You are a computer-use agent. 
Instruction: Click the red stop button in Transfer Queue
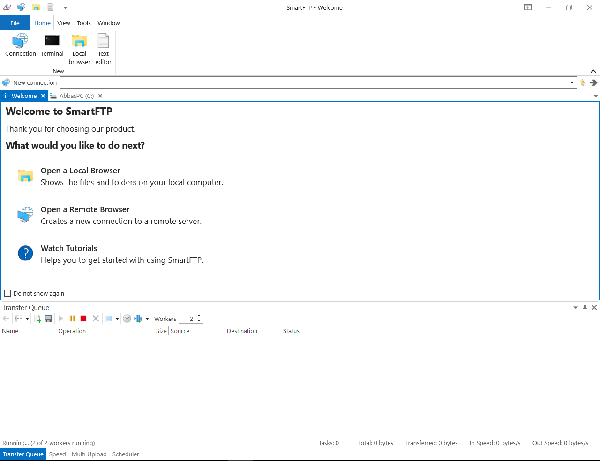(83, 319)
